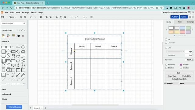This screenshot has height=110, width=195.
Task: Select the ellipse shape in General
Action: coord(23,47)
